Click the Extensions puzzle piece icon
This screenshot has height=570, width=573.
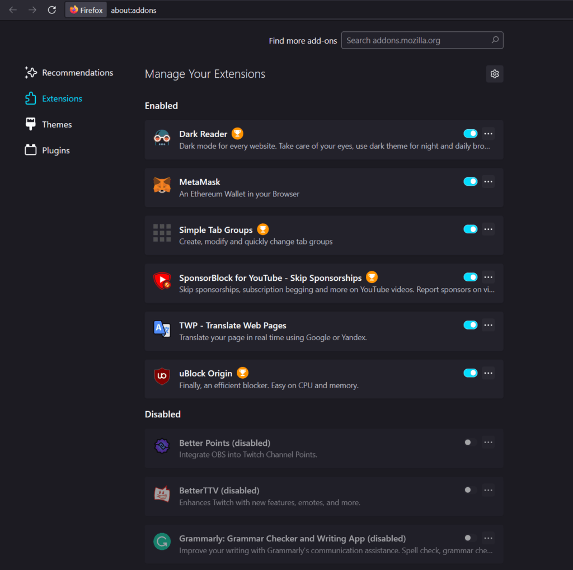coord(31,98)
